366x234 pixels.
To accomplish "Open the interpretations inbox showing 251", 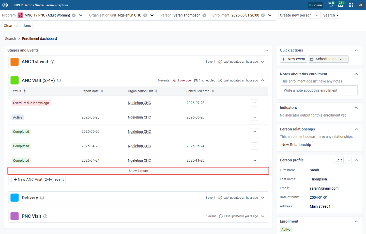I will click(x=341, y=5).
